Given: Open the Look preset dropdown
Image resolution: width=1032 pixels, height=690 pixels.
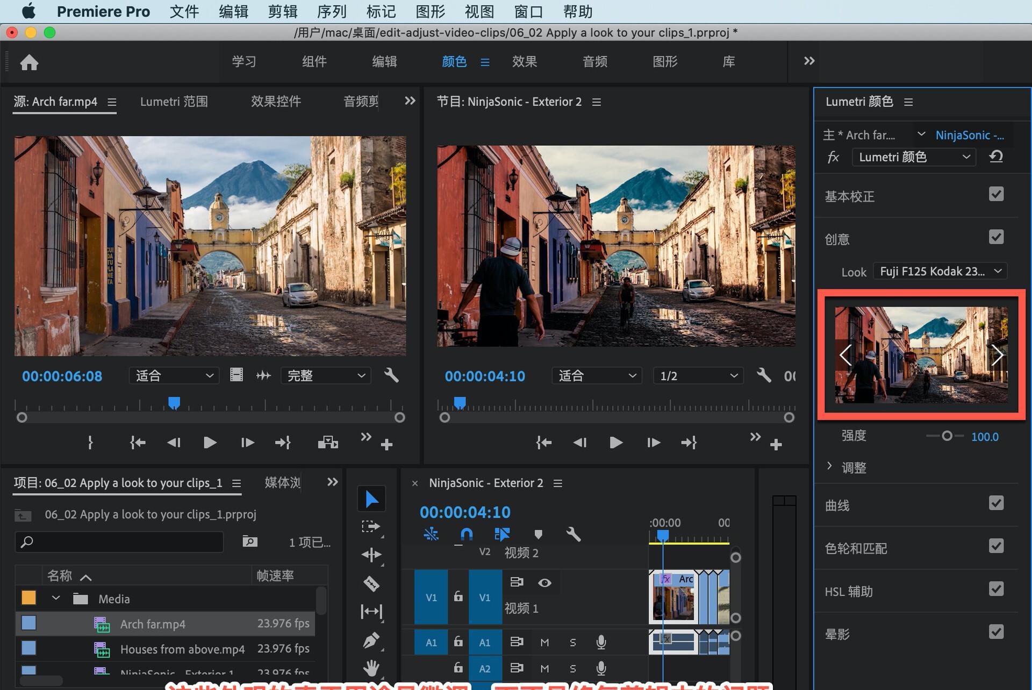Looking at the screenshot, I should point(940,271).
